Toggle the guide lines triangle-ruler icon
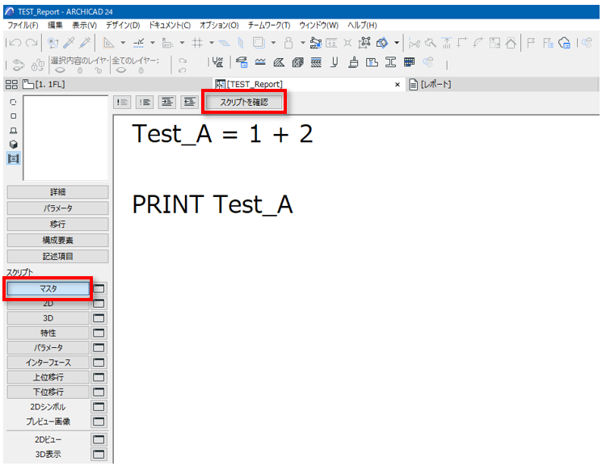 pos(108,43)
